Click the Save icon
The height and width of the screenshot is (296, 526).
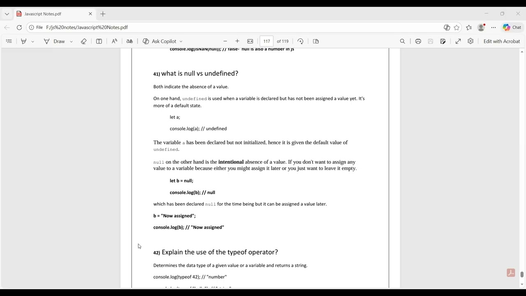(430, 41)
